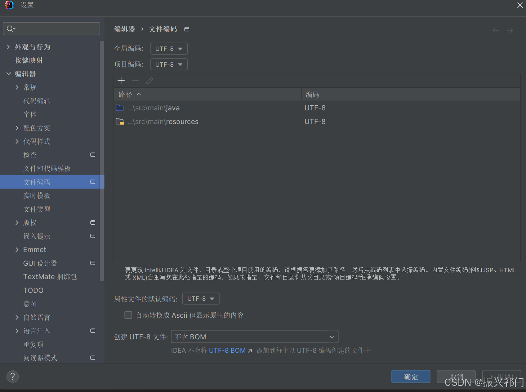Click the external link arrow after UTF-8 BOM

pyautogui.click(x=250, y=350)
